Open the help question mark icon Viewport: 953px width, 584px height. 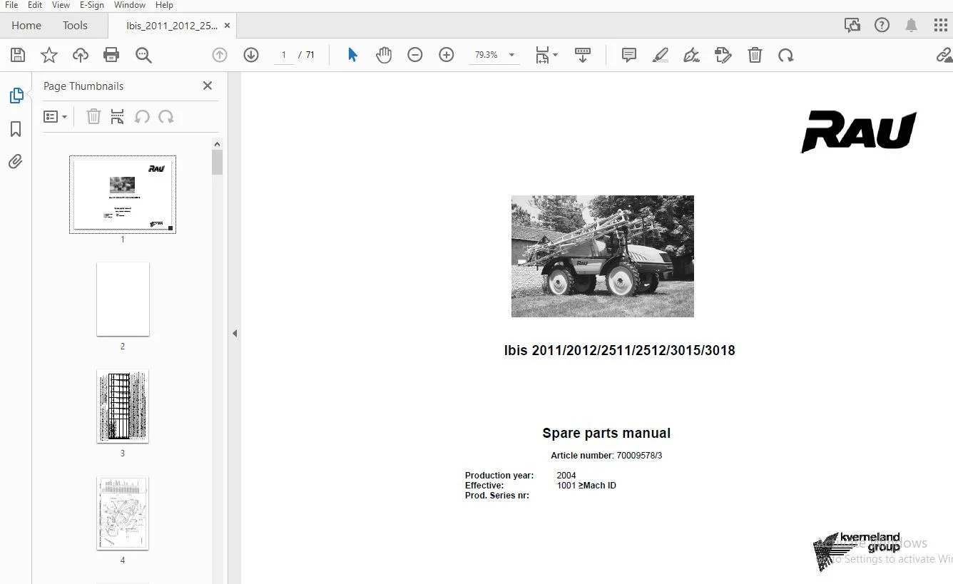pos(882,25)
